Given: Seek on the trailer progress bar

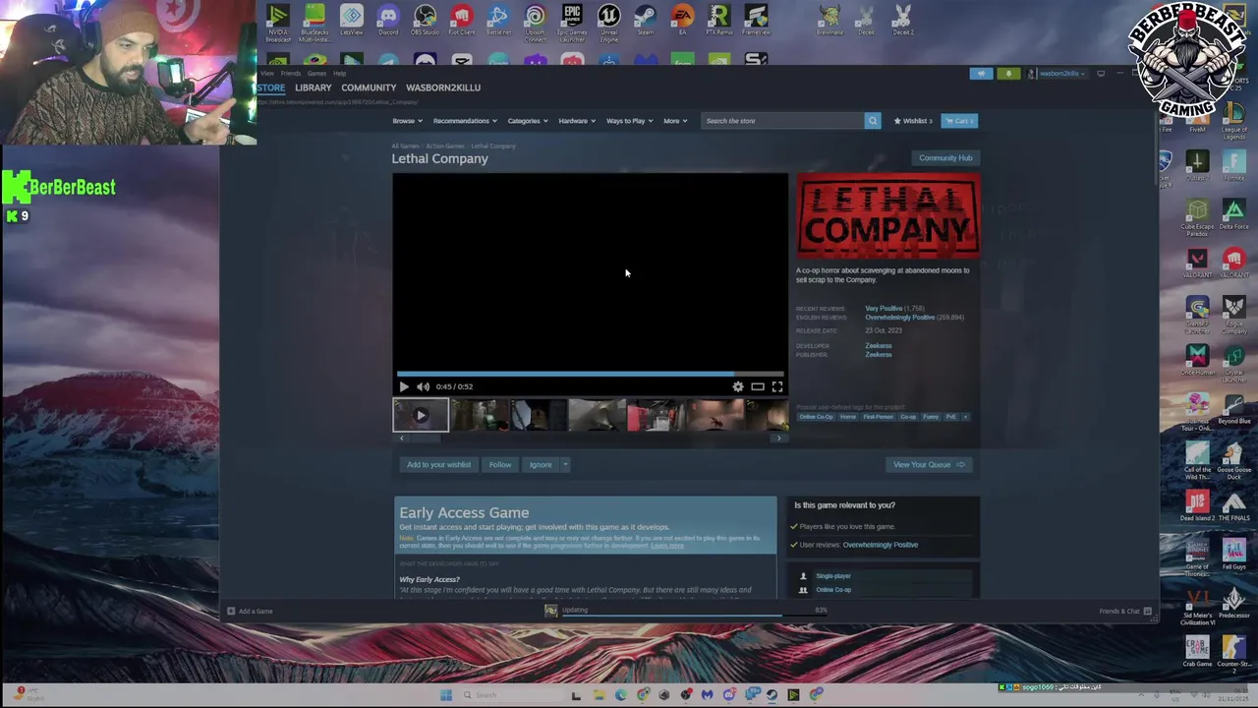Looking at the screenshot, I should click(x=590, y=374).
